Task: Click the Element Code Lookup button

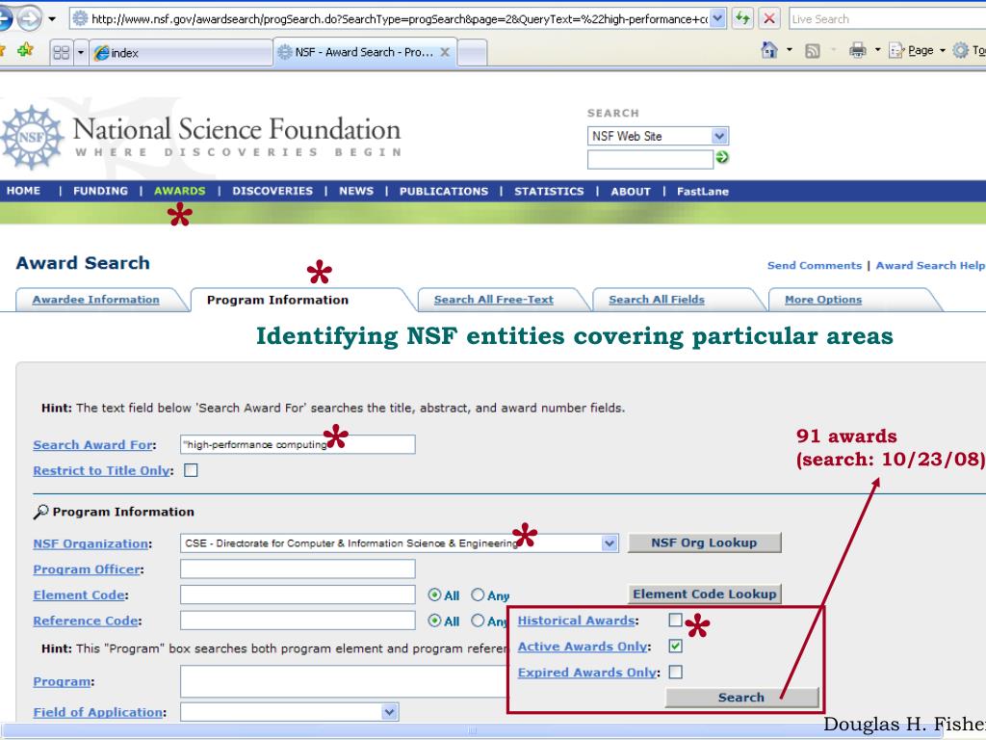Action: point(704,594)
